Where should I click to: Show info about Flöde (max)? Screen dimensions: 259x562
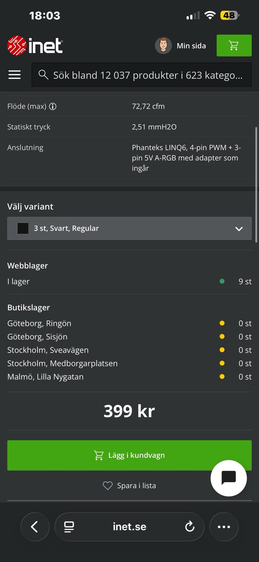53,106
